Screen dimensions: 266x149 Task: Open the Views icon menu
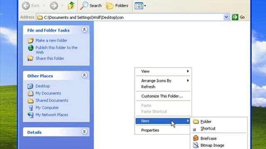click(x=140, y=6)
